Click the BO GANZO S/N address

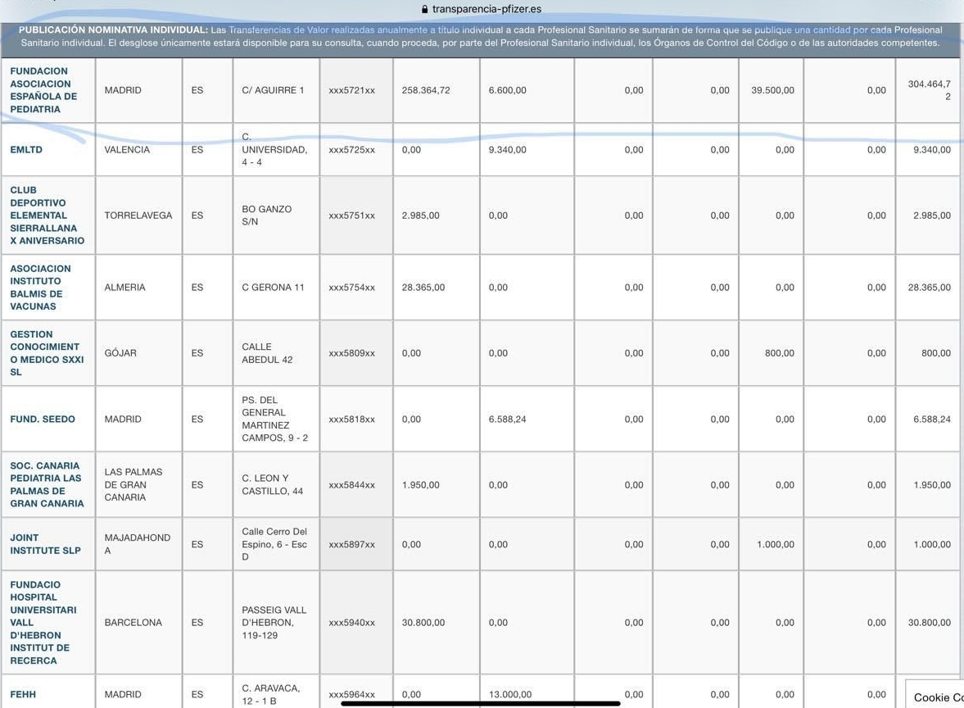[267, 216]
